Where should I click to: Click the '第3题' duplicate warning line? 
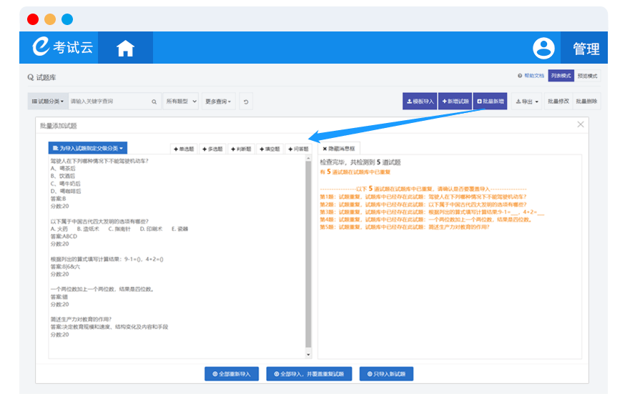(x=432, y=212)
